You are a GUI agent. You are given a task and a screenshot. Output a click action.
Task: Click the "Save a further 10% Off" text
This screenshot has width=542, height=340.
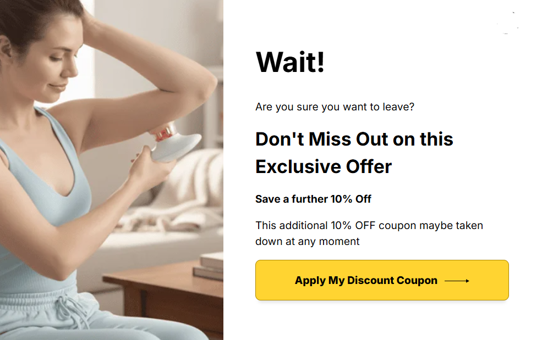[313, 199]
